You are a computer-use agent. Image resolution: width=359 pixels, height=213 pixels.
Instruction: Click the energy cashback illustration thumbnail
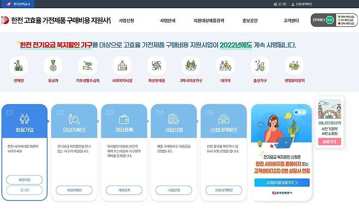[330, 109]
